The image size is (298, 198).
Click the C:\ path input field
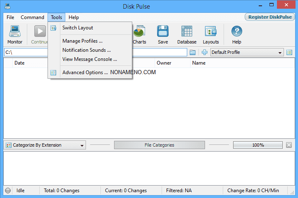click(x=25, y=52)
